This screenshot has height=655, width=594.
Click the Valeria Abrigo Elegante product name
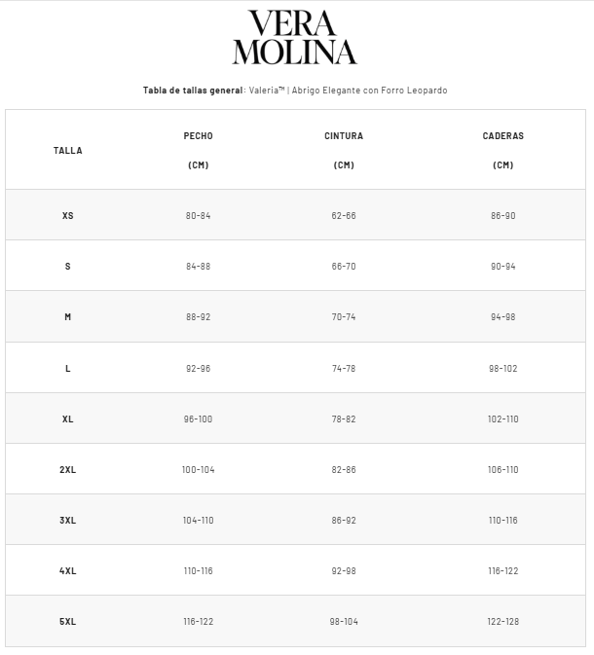pos(348,91)
